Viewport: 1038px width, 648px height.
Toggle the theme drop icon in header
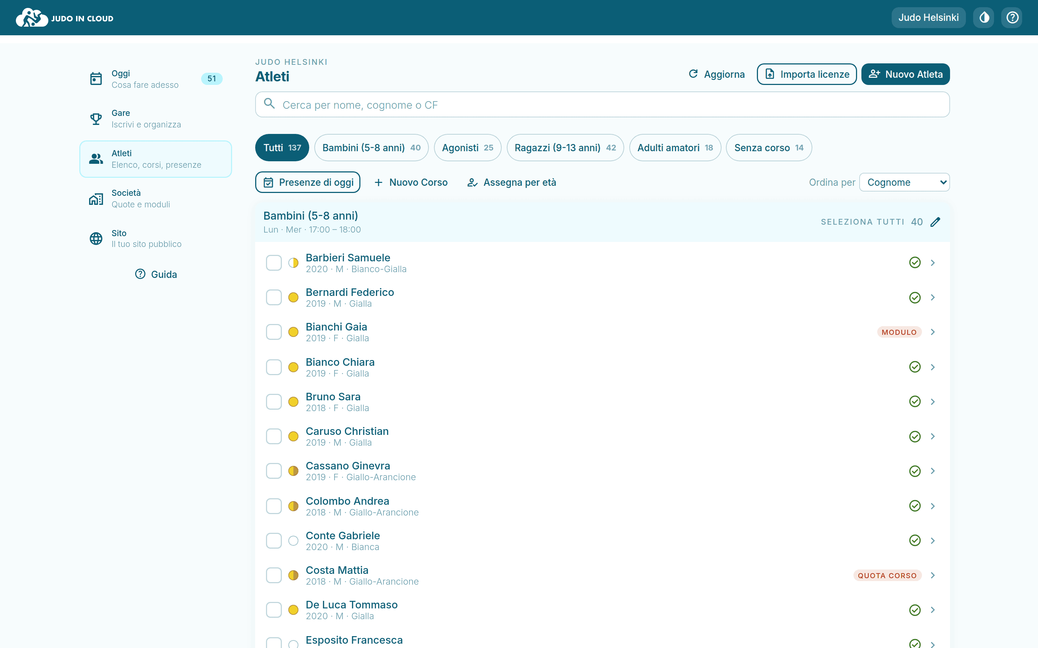click(984, 18)
